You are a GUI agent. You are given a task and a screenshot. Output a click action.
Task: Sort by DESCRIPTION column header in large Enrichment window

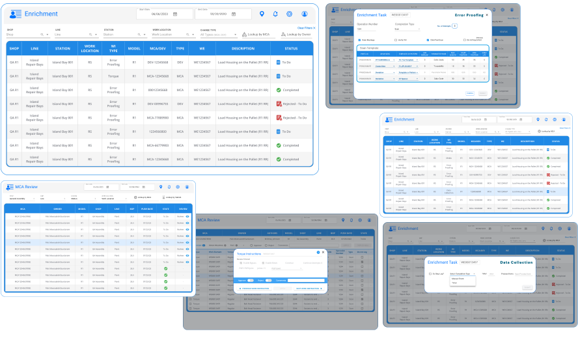click(243, 48)
